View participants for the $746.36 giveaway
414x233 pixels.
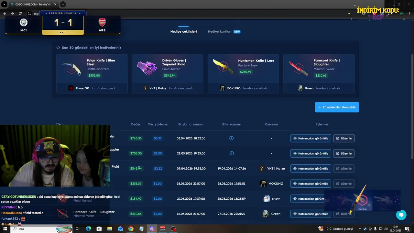tap(311, 138)
